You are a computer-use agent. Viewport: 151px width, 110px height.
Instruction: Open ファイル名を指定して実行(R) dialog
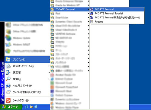[27, 92]
